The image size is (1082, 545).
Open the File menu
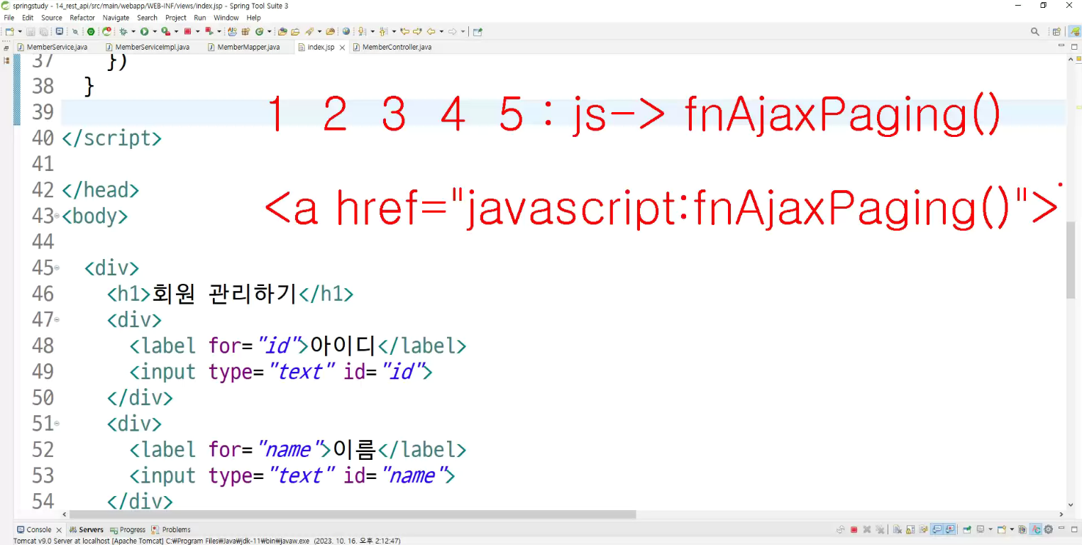pos(9,18)
